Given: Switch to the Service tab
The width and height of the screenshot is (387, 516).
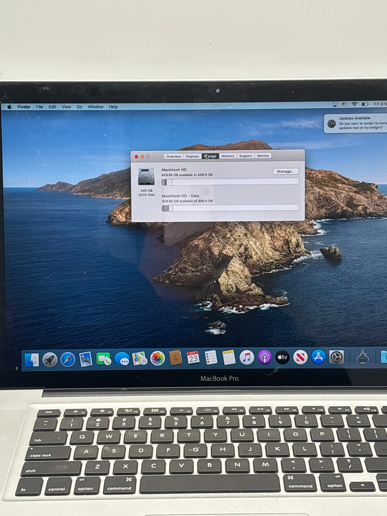Looking at the screenshot, I should point(263,156).
